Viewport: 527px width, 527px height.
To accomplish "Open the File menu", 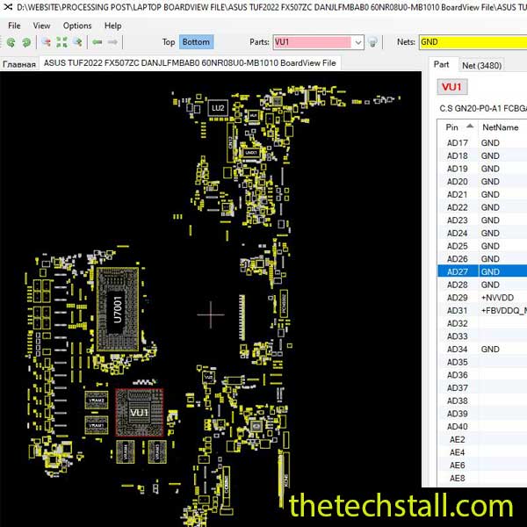I will coord(14,25).
